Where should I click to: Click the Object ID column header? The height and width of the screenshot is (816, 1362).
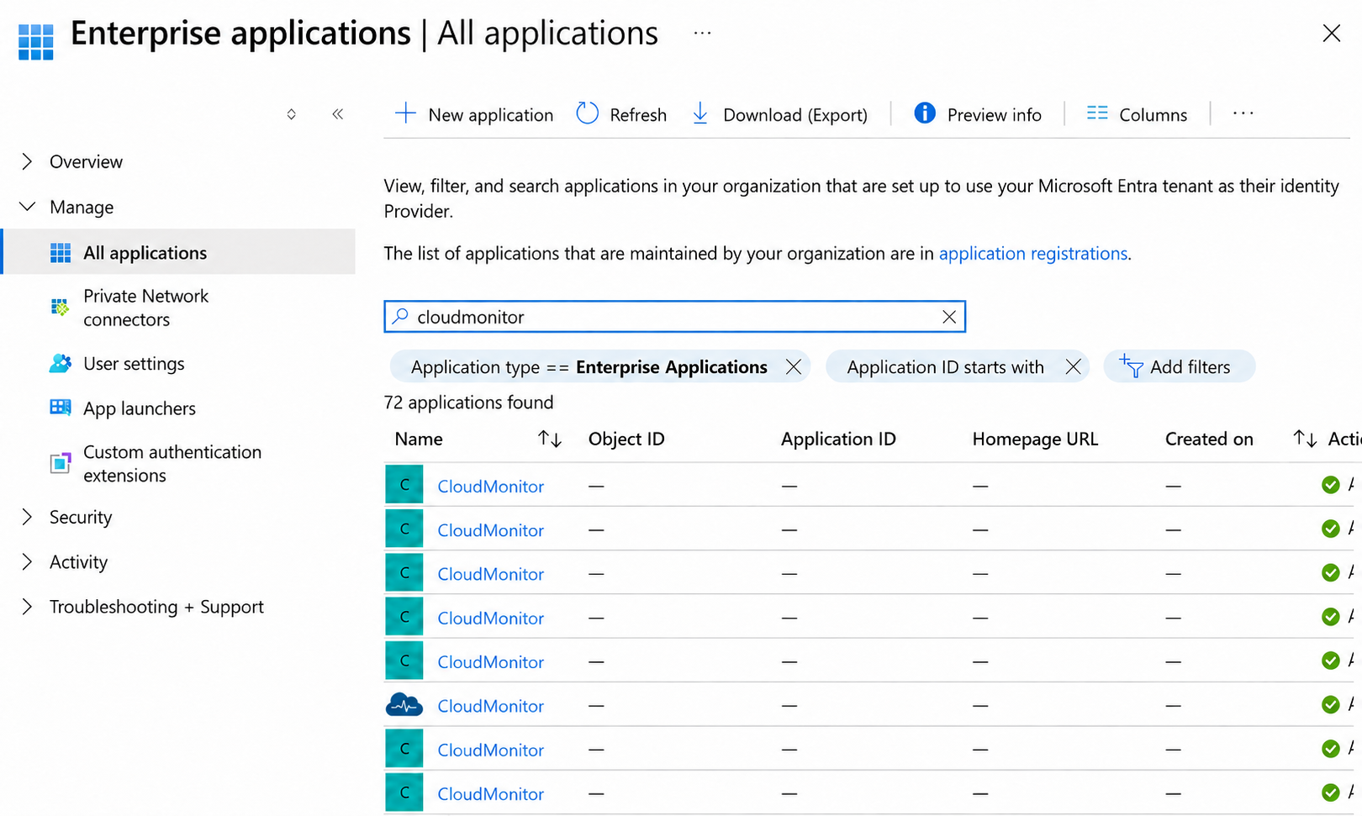(x=626, y=439)
